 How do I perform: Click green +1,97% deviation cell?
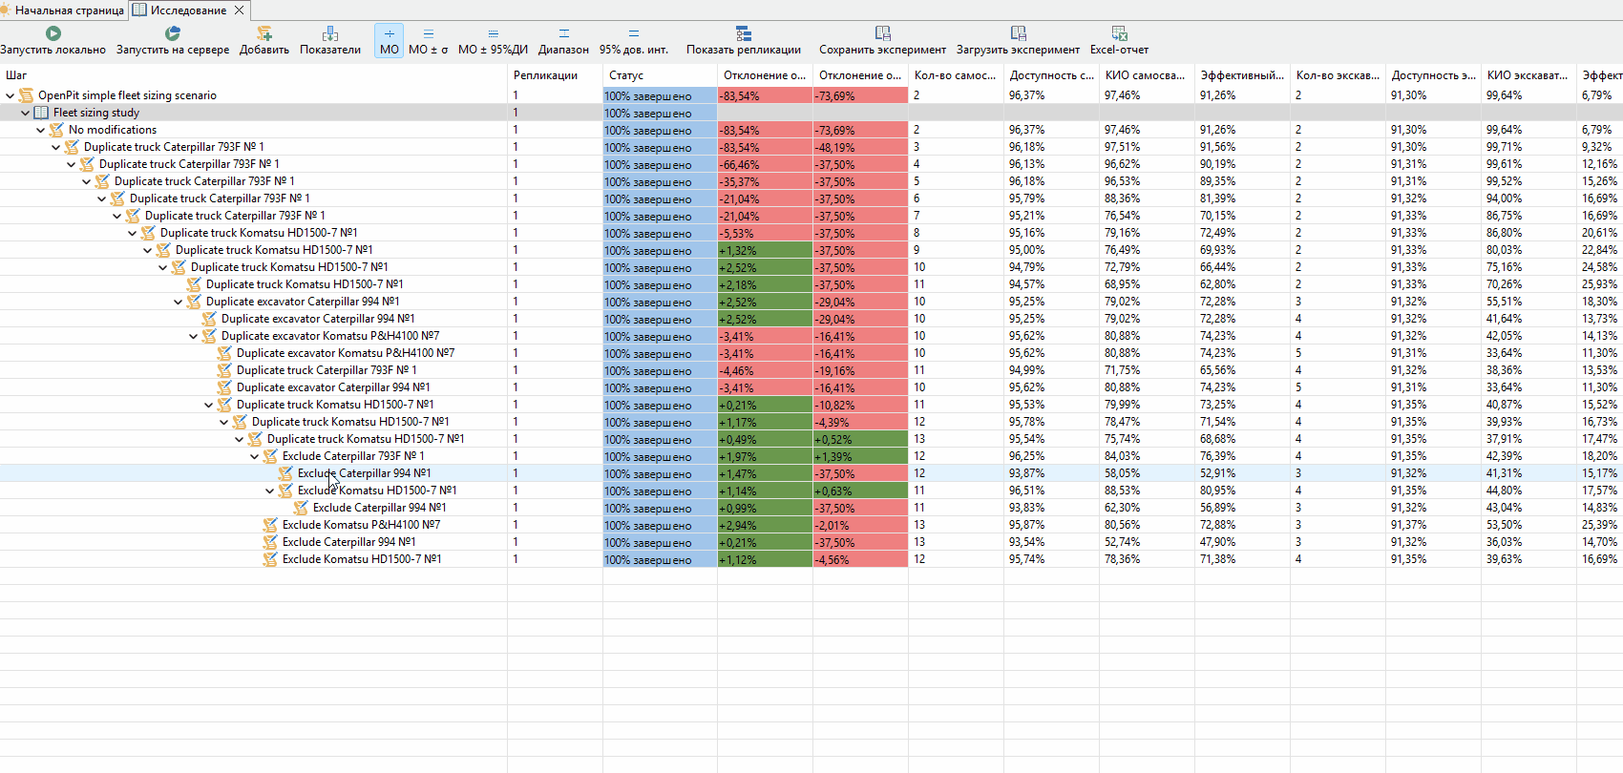pyautogui.click(x=764, y=456)
